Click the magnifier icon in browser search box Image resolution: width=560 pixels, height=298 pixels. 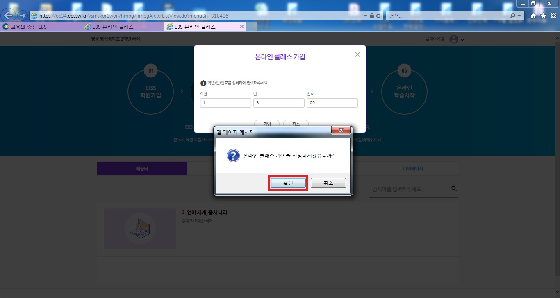pos(512,16)
